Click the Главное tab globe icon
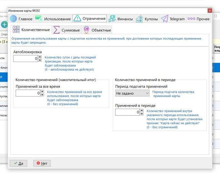 tap(13, 19)
